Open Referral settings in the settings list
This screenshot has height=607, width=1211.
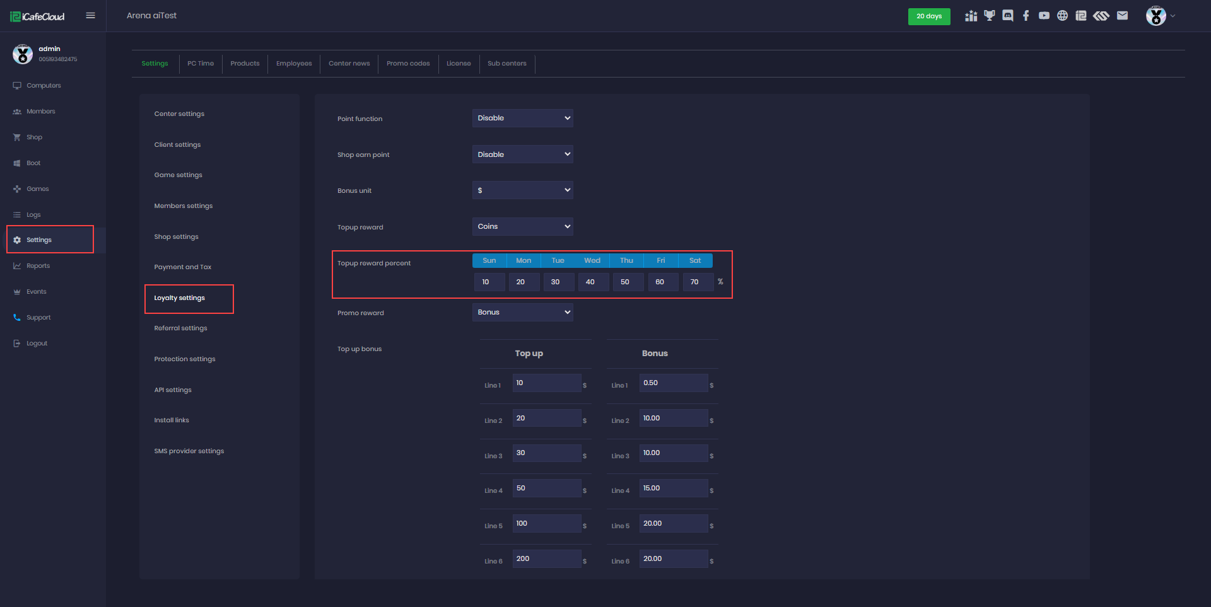point(180,328)
